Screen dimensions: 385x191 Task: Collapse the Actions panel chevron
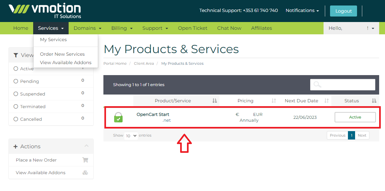click(x=86, y=146)
